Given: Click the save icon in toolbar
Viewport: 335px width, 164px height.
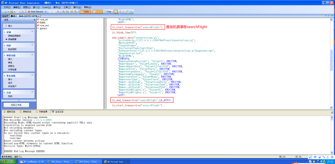Looking at the screenshot, I should tap(17, 11).
